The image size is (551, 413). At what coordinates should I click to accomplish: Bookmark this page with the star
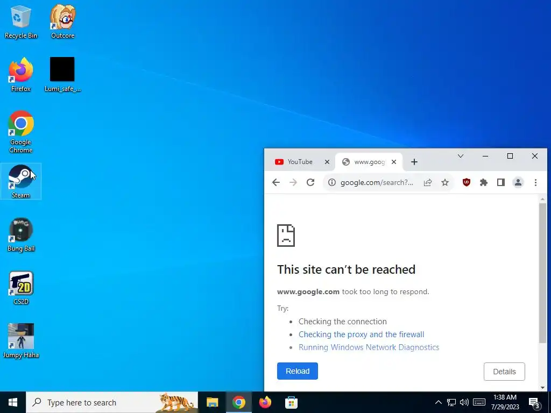pyautogui.click(x=445, y=183)
